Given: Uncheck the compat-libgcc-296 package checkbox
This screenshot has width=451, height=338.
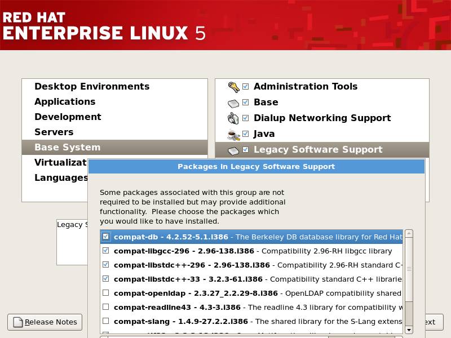Looking at the screenshot, I should click(105, 250).
